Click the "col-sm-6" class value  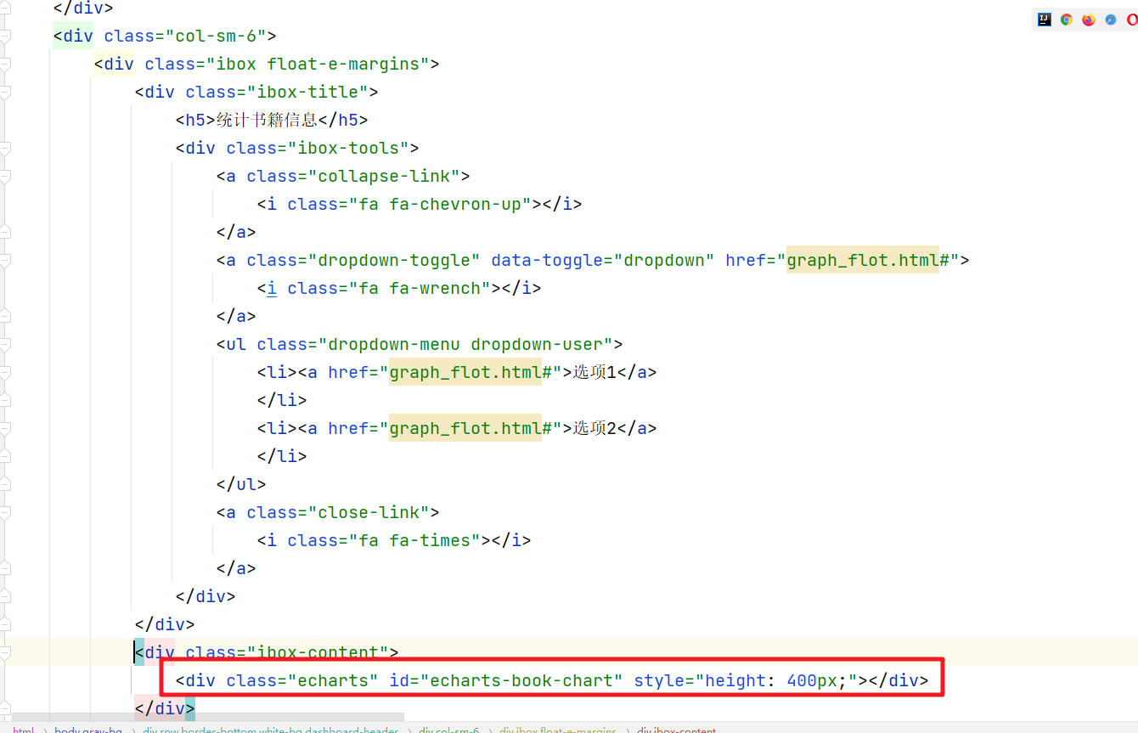216,36
